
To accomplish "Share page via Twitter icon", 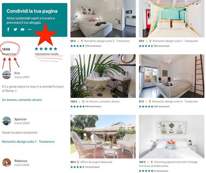I will (x=15, y=30).
